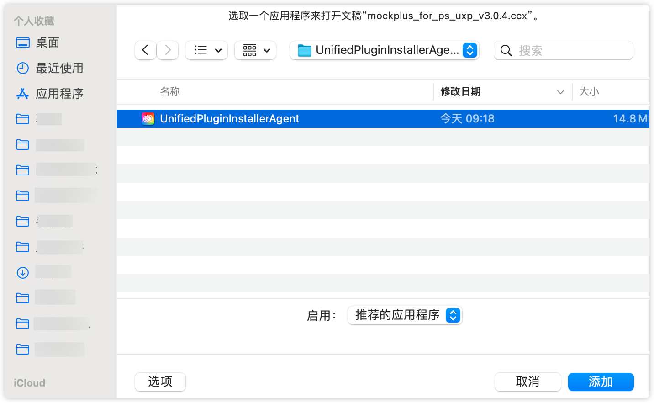Go forward using the right chevron button

pos(168,50)
